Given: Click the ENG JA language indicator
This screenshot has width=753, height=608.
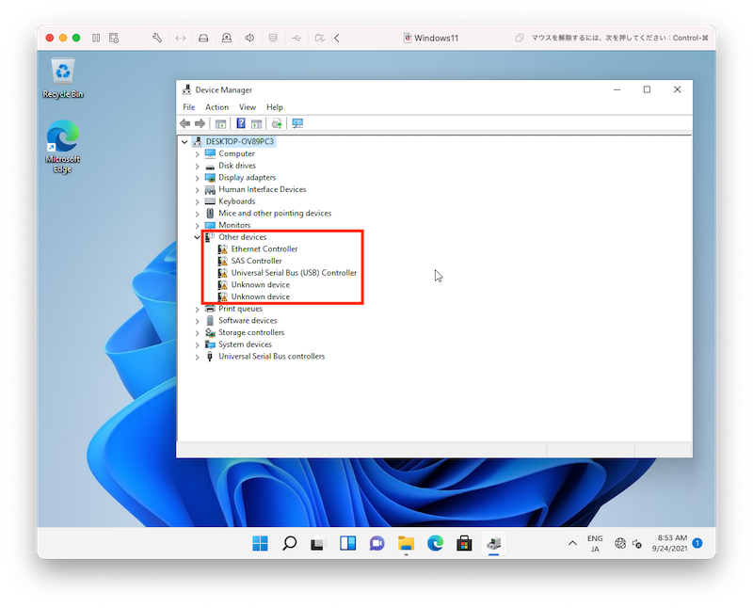Looking at the screenshot, I should tap(595, 543).
